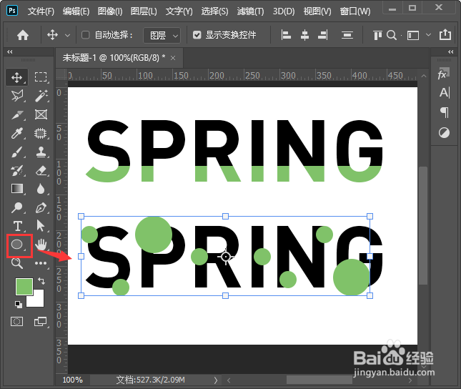Open the Adjustments panel circle icon
The height and width of the screenshot is (389, 461).
click(444, 133)
